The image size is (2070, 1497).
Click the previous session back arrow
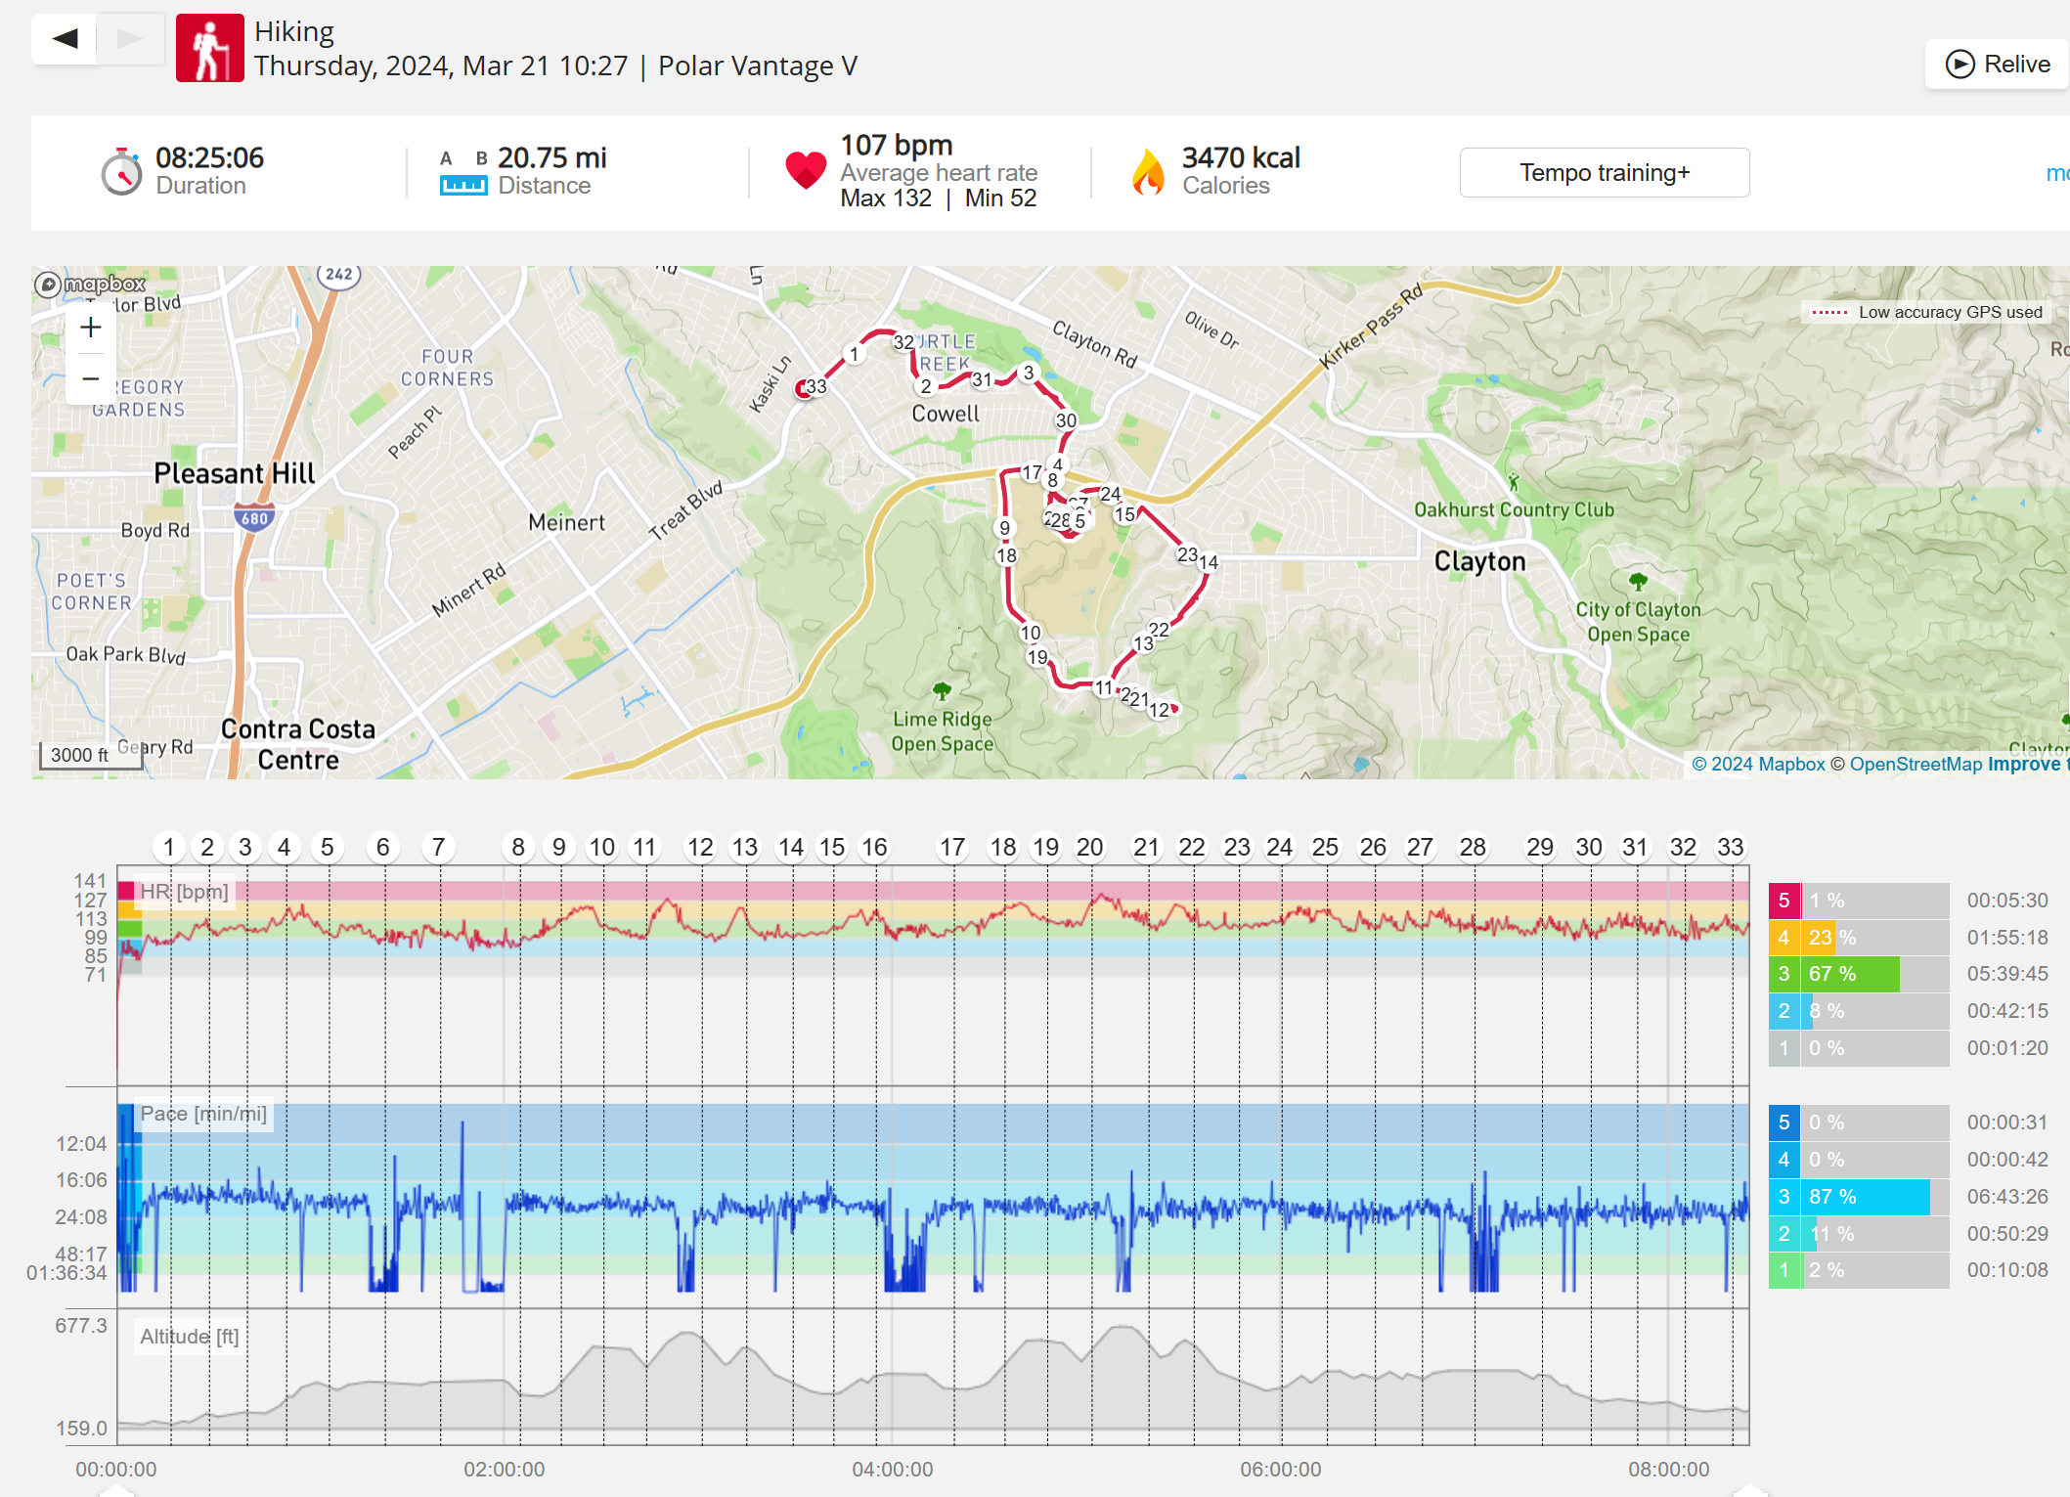click(x=65, y=39)
